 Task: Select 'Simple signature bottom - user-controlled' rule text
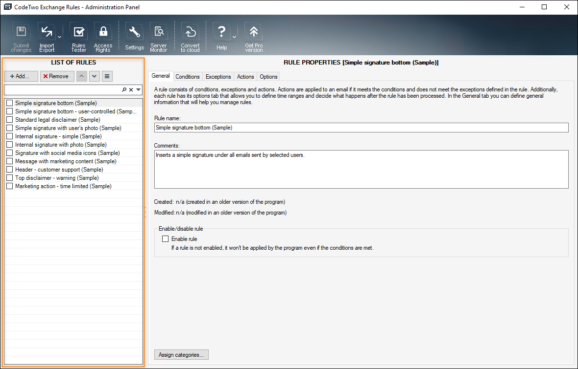coord(76,111)
